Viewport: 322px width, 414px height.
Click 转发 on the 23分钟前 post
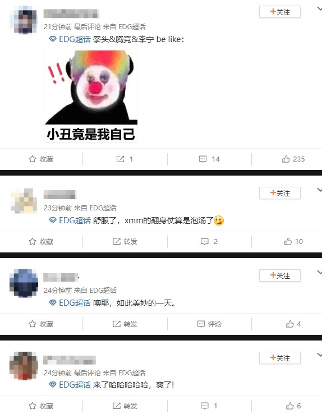125,242
